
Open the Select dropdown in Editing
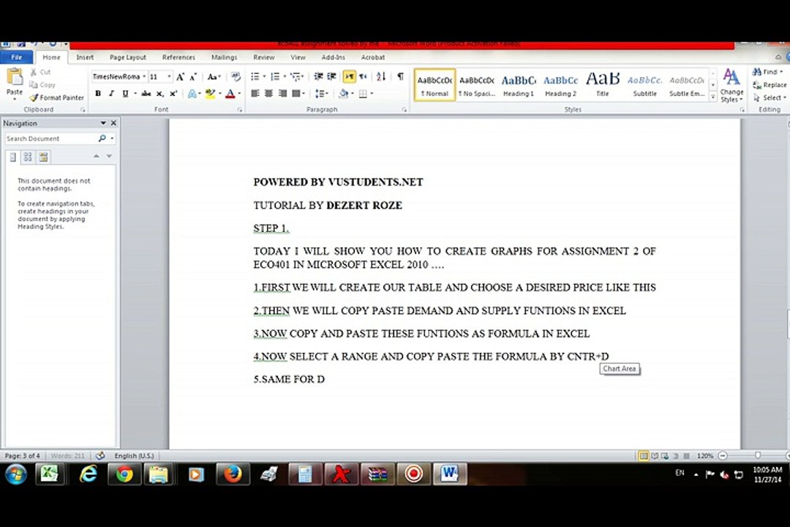coord(770,97)
